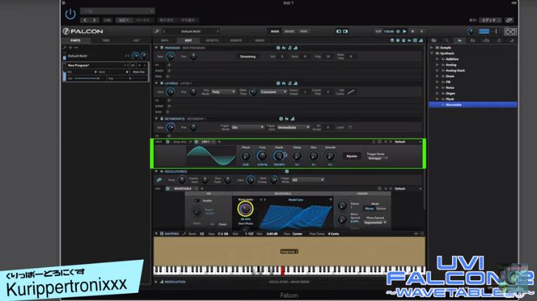Select Wavetable in synthesis tree

(x=473, y=105)
